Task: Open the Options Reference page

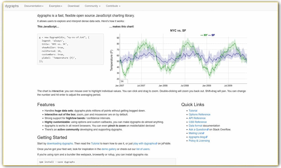Action: click(199, 114)
